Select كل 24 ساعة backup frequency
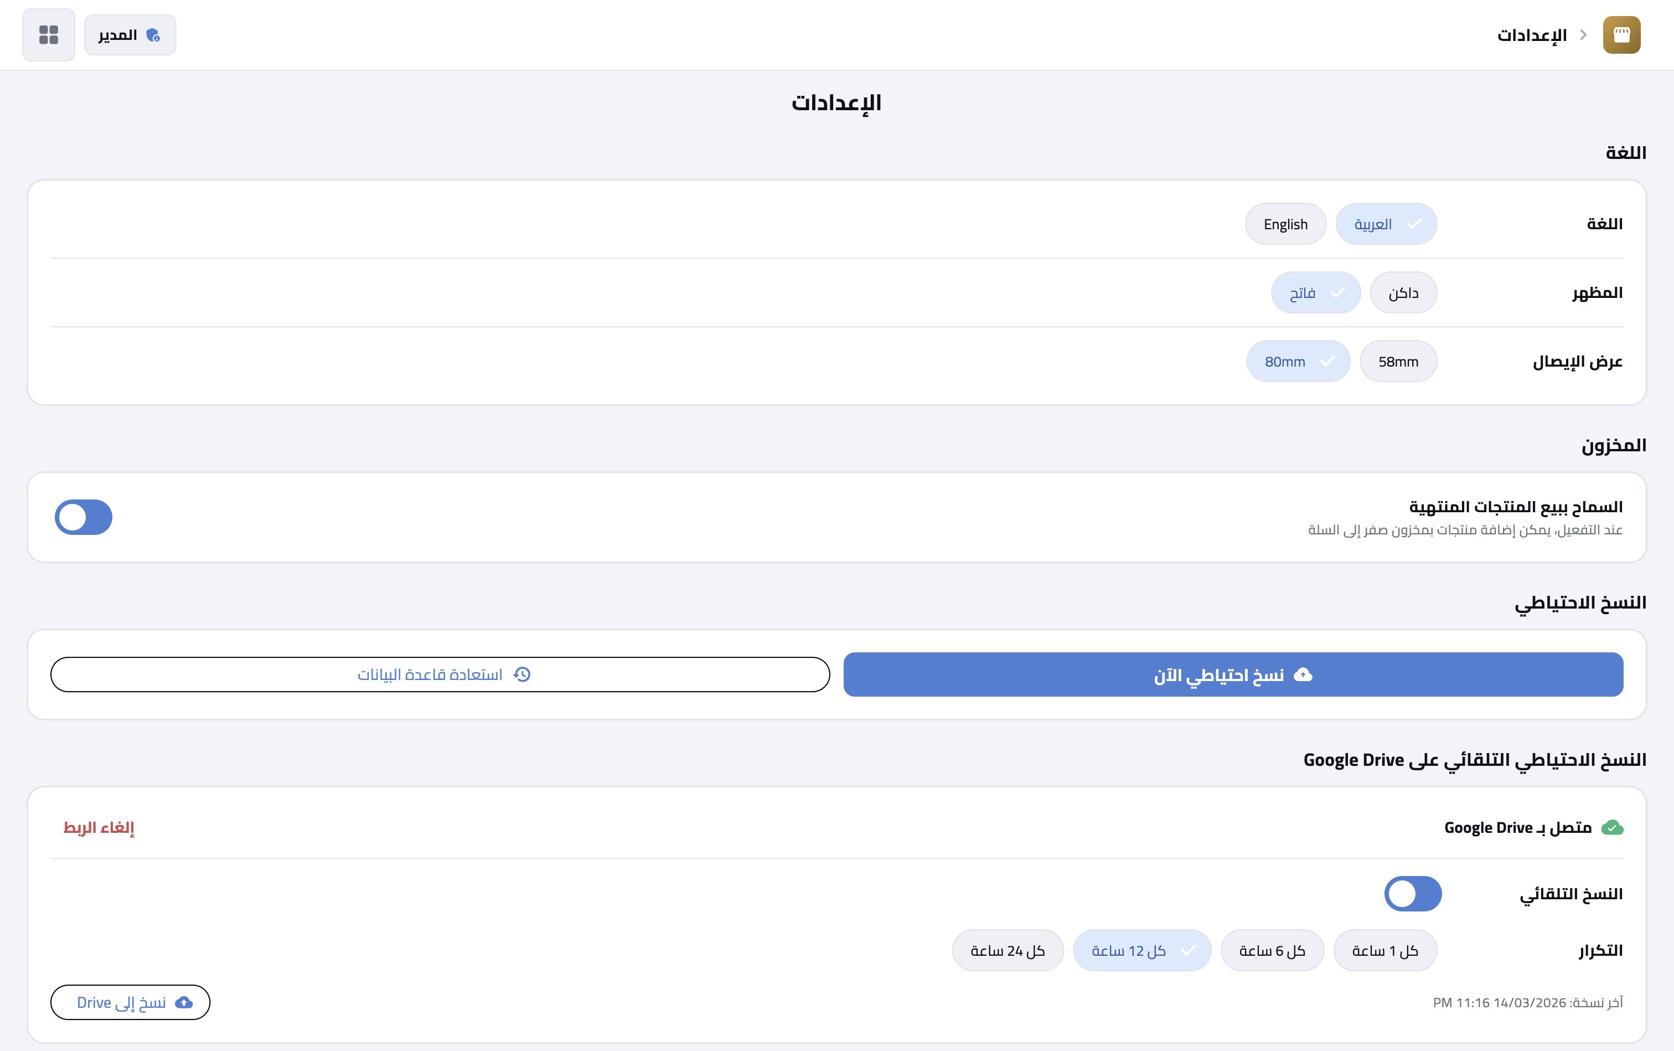Image resolution: width=1674 pixels, height=1051 pixels. [x=1007, y=950]
